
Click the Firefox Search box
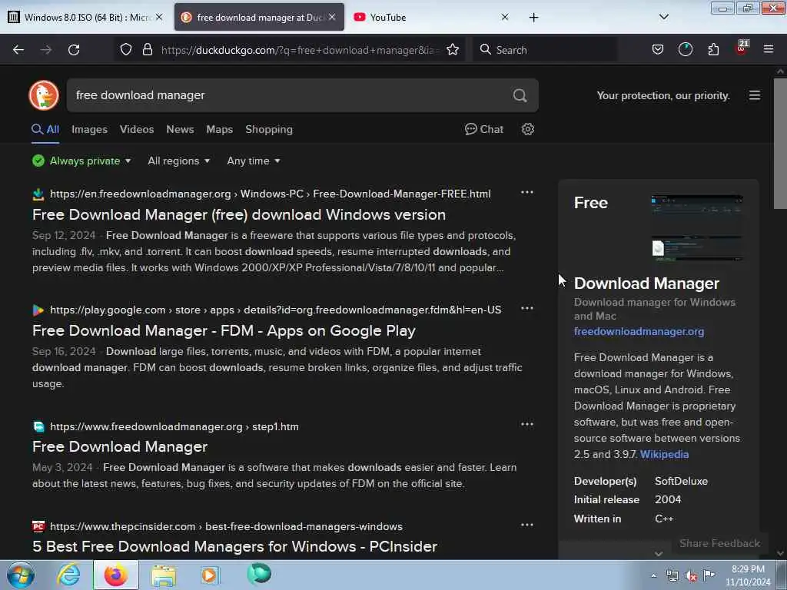coord(545,50)
